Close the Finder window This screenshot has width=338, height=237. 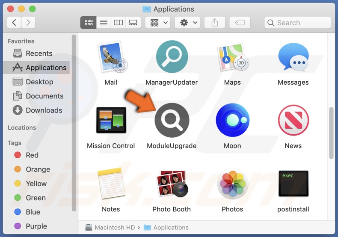click(x=10, y=9)
